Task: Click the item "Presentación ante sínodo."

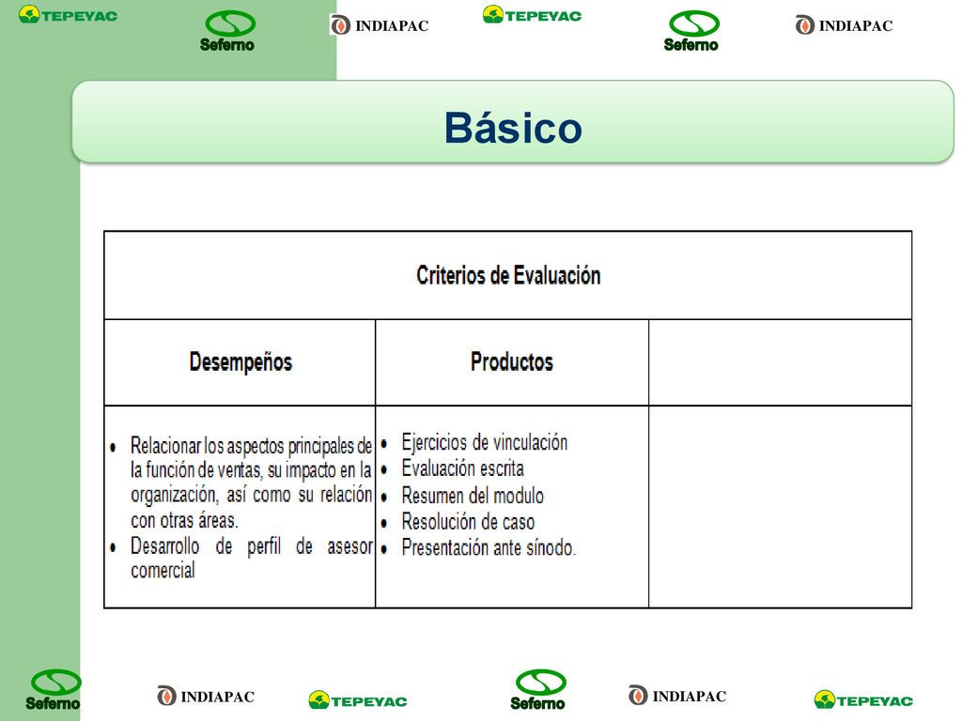Action: pos(489,547)
